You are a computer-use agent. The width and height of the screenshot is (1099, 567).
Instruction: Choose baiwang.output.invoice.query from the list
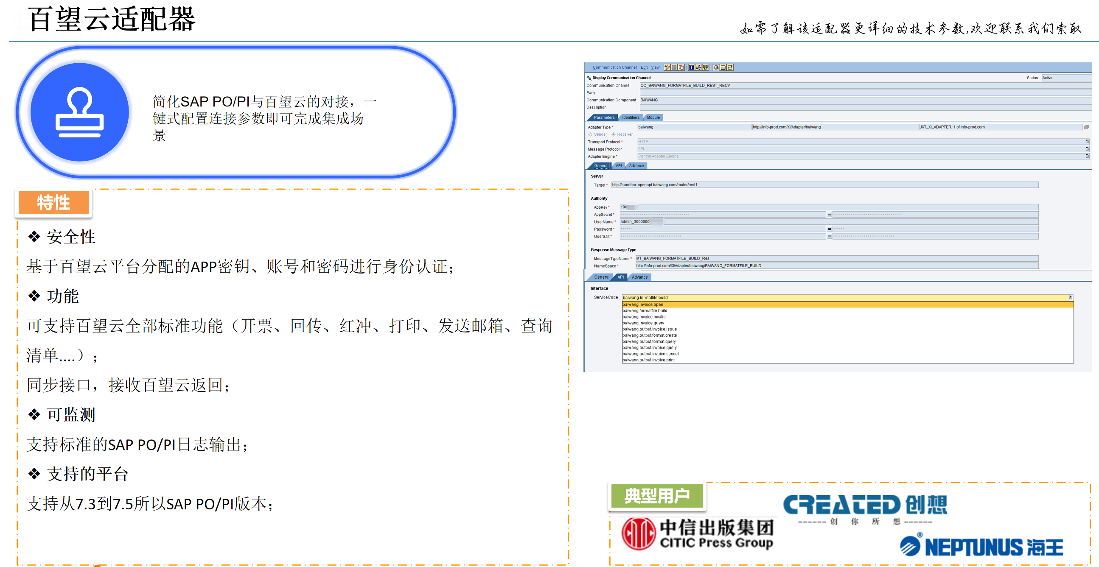click(x=847, y=347)
